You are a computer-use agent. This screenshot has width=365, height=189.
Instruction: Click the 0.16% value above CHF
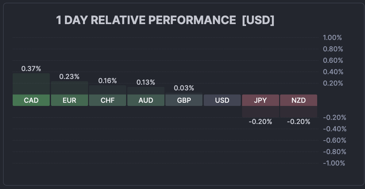coord(107,81)
